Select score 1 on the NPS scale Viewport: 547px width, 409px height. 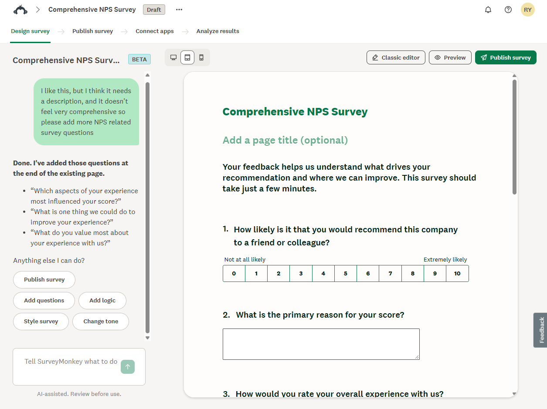click(256, 274)
